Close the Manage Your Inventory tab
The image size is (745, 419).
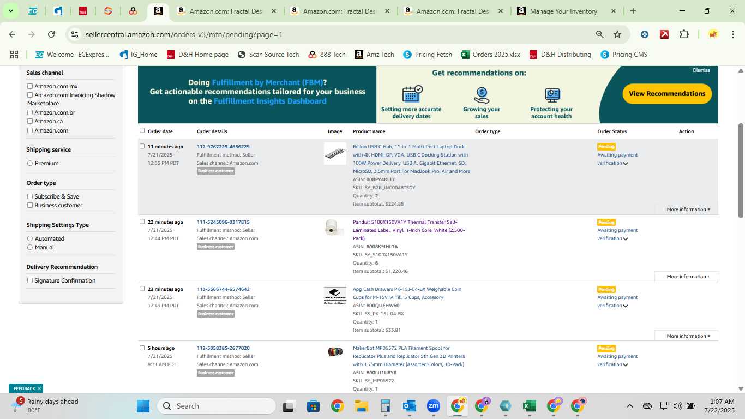[x=613, y=11]
